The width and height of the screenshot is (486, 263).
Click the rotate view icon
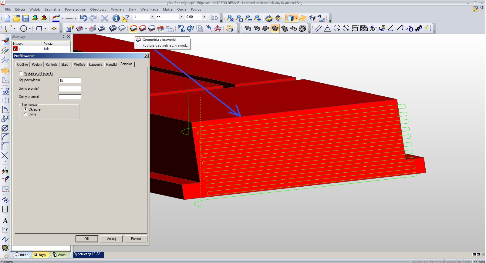click(x=269, y=18)
